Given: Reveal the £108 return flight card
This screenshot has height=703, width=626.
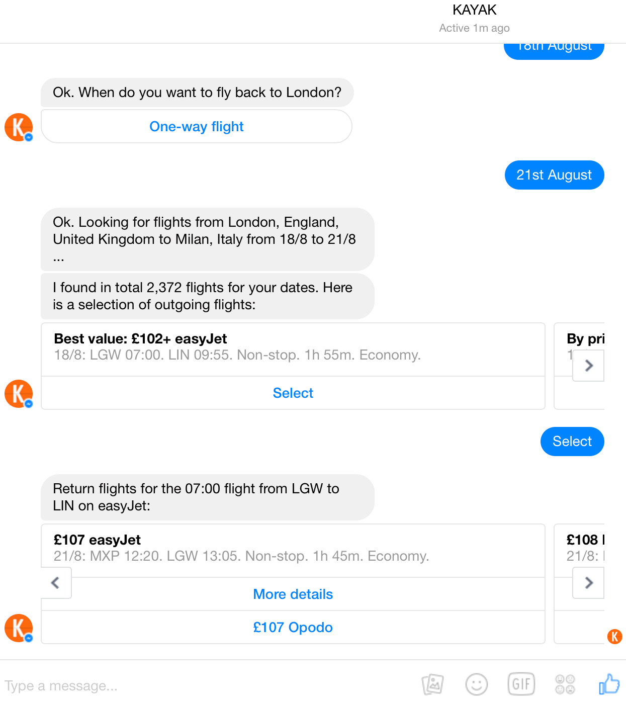Looking at the screenshot, I should click(588, 583).
